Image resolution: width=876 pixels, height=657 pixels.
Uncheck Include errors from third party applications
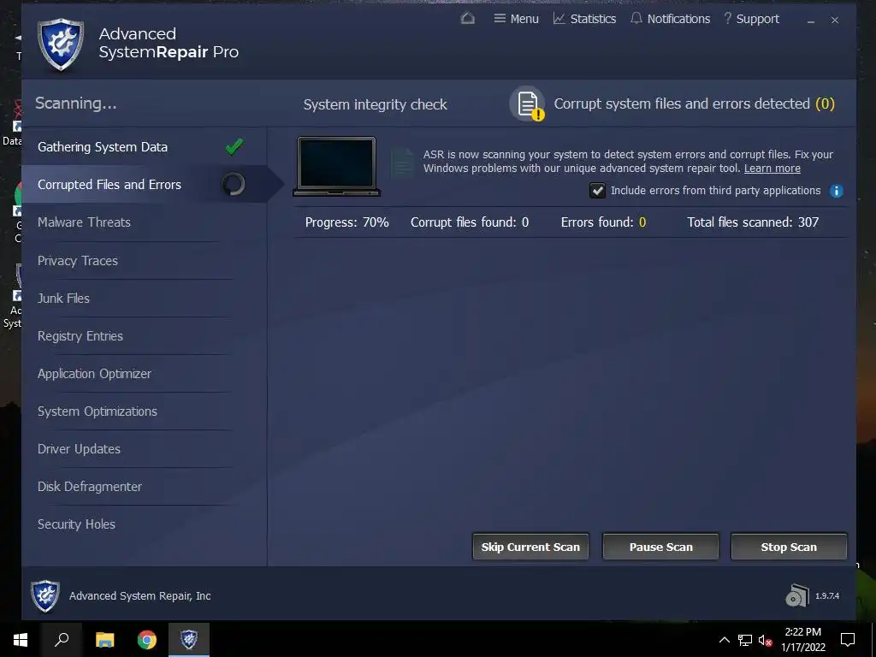597,191
